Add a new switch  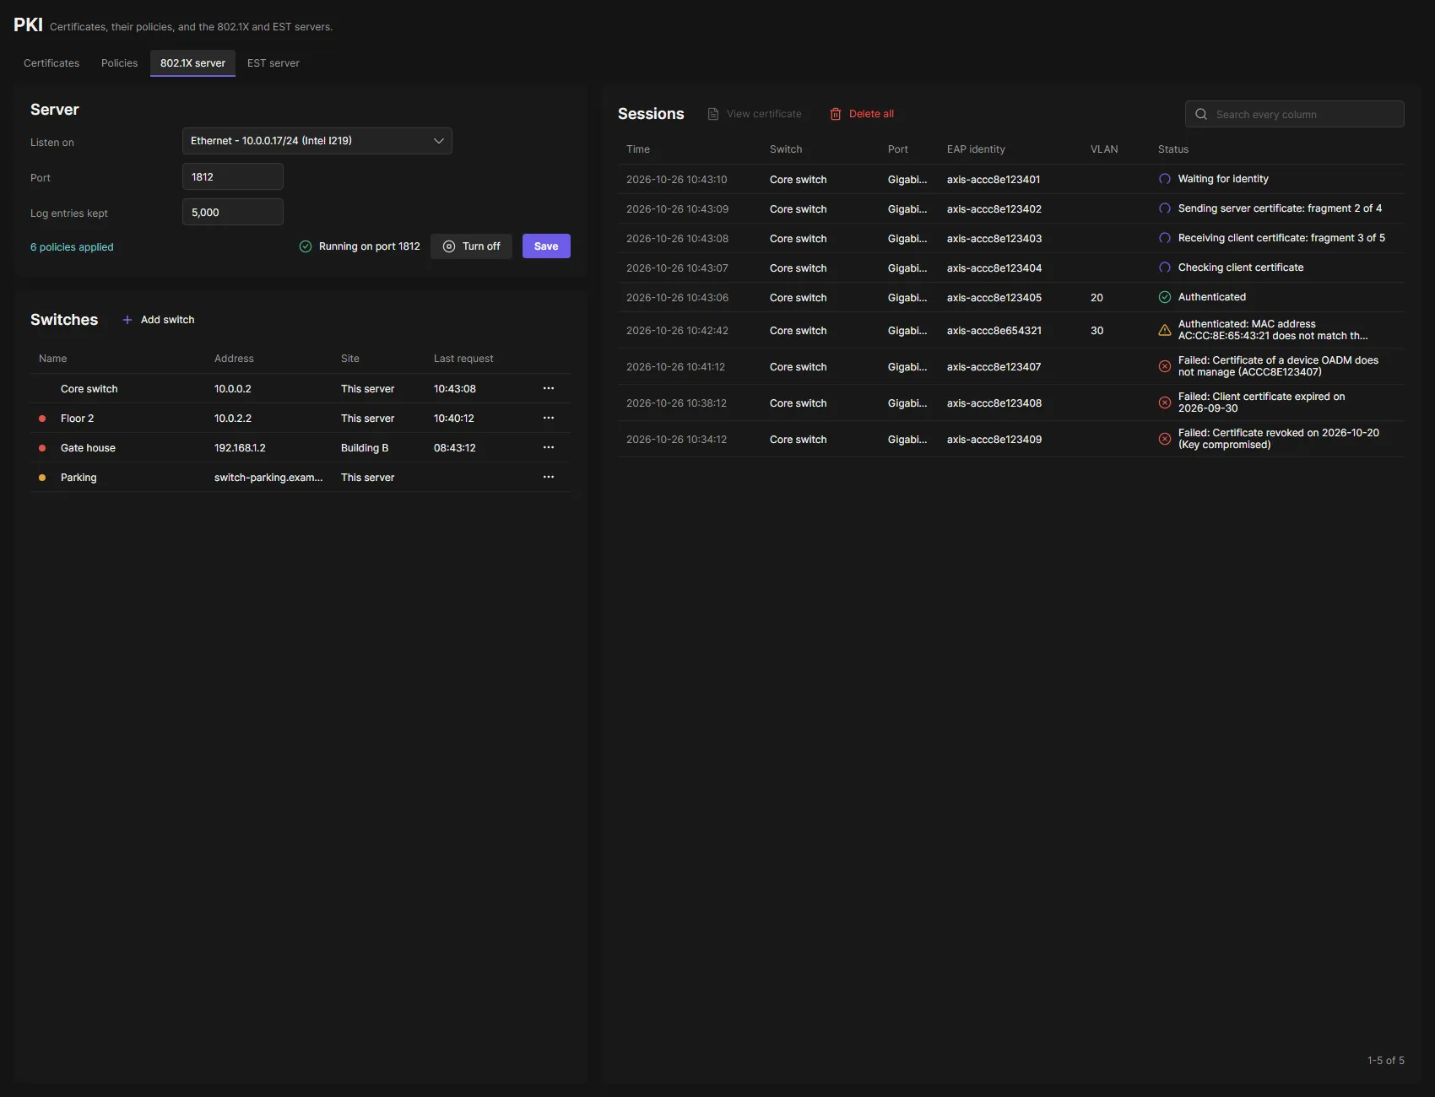point(159,320)
